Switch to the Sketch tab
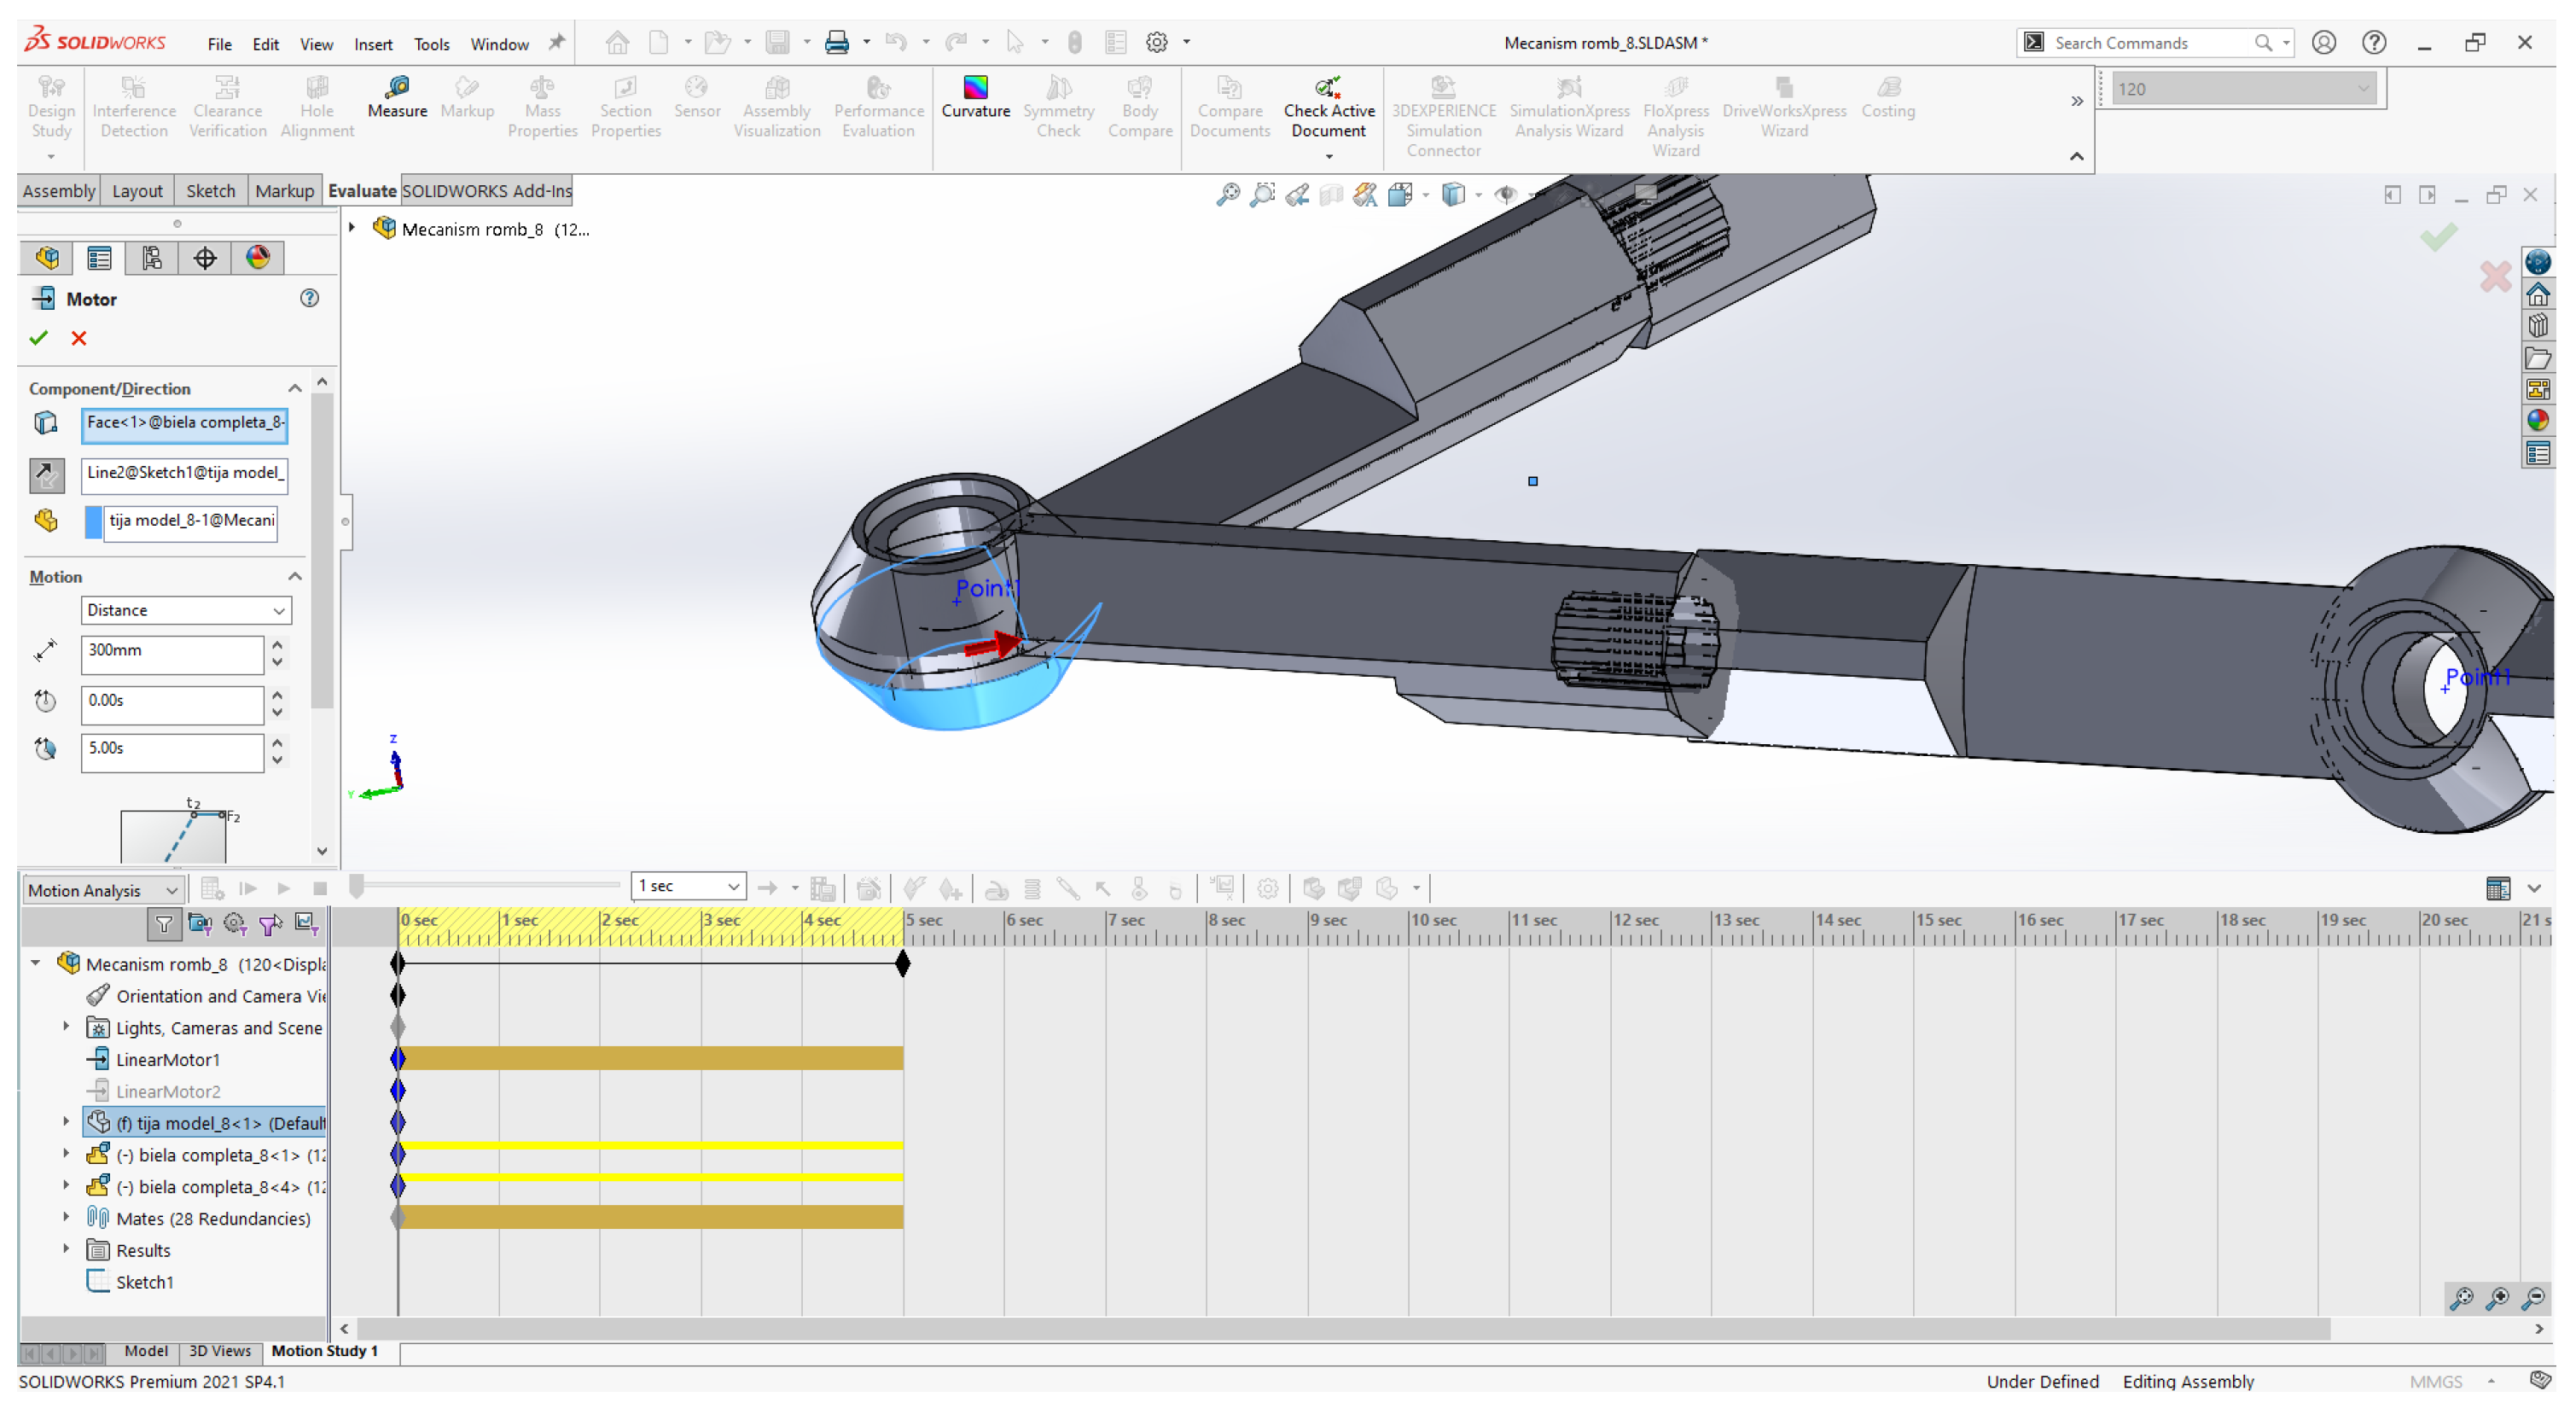Viewport: 2576px width, 1426px height. 210,191
